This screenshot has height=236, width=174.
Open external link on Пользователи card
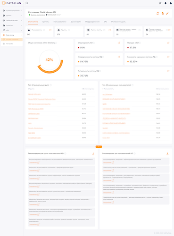[50, 30]
